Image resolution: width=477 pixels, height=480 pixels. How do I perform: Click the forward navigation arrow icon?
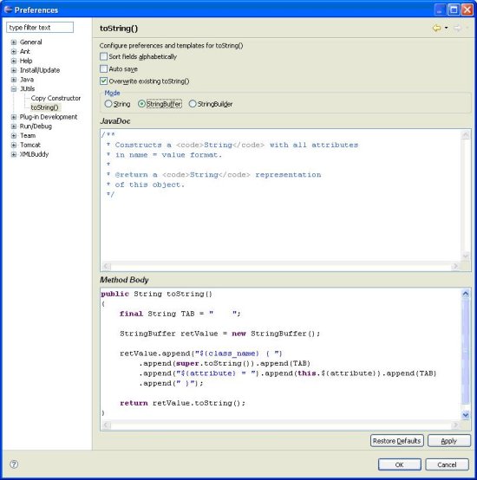pos(458,29)
